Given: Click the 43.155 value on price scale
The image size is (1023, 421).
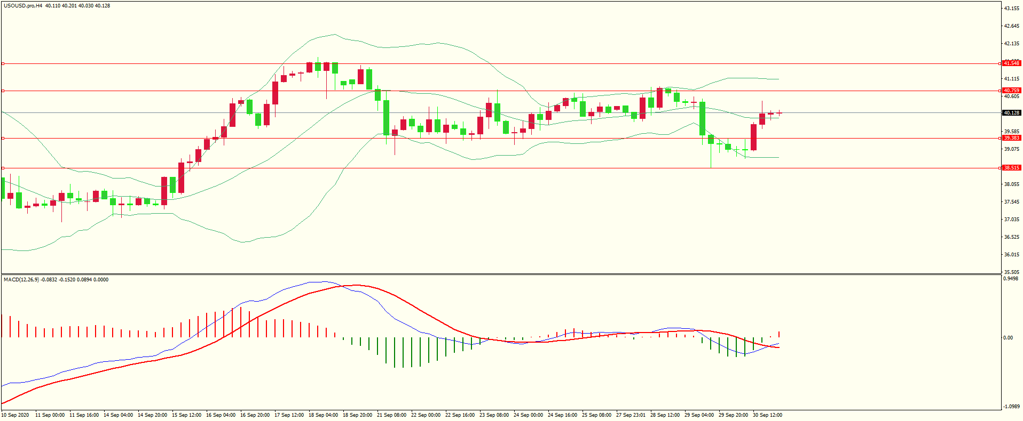Looking at the screenshot, I should [1011, 9].
